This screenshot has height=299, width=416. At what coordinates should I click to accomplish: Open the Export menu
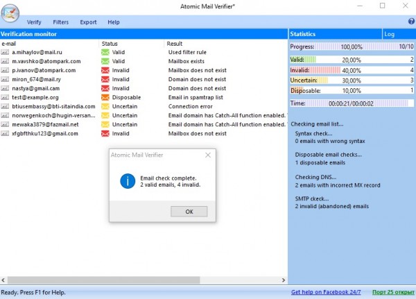pyautogui.click(x=88, y=22)
